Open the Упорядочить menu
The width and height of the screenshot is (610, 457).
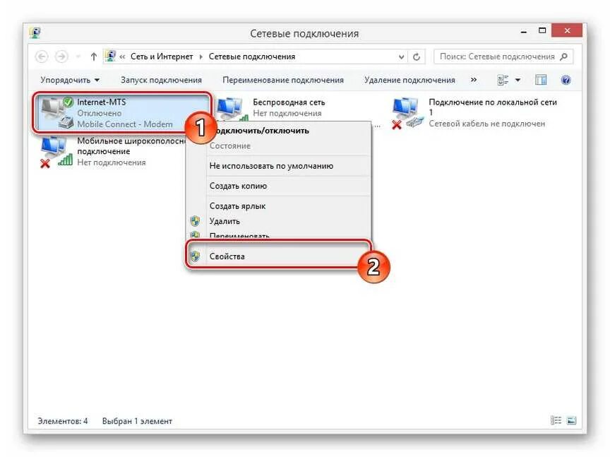tap(70, 80)
